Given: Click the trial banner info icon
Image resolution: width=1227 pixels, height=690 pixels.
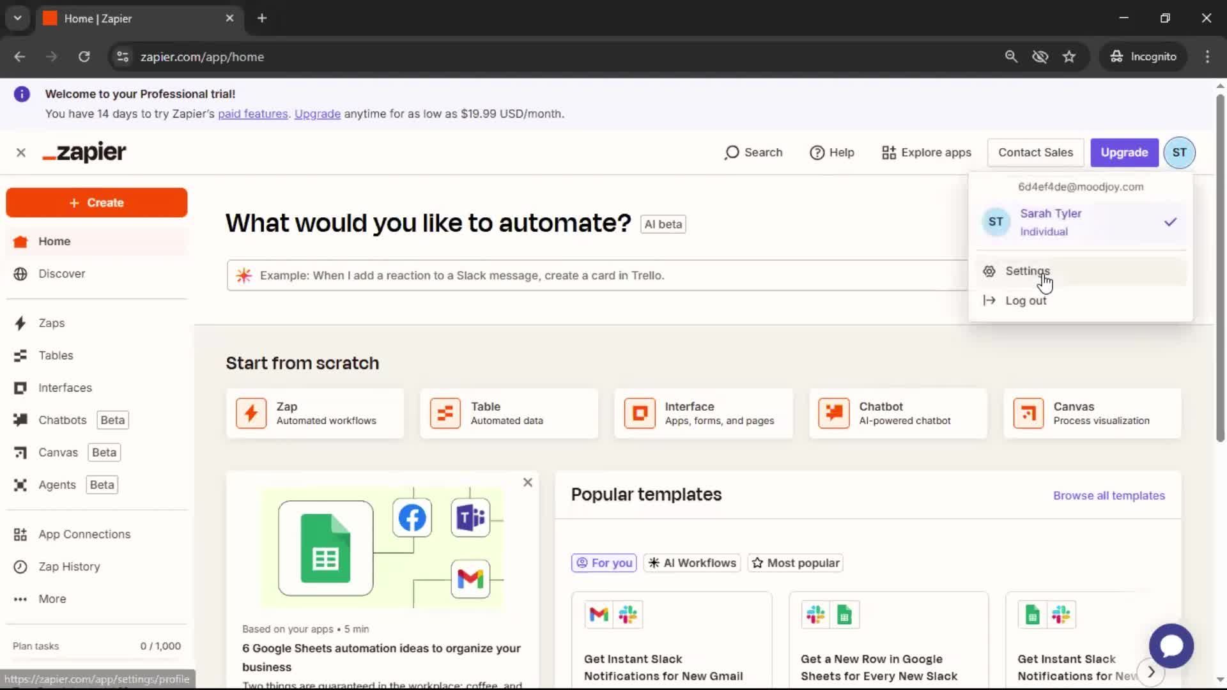Looking at the screenshot, I should [x=22, y=95].
